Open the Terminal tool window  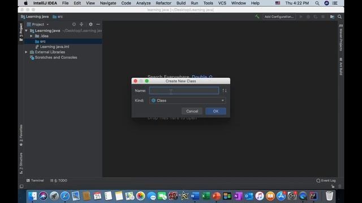[x=35, y=180]
